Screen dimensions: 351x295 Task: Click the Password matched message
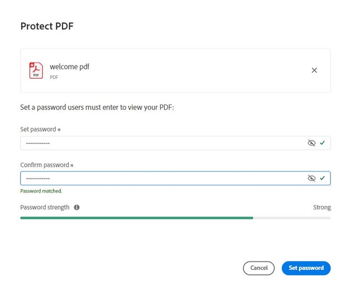point(41,191)
